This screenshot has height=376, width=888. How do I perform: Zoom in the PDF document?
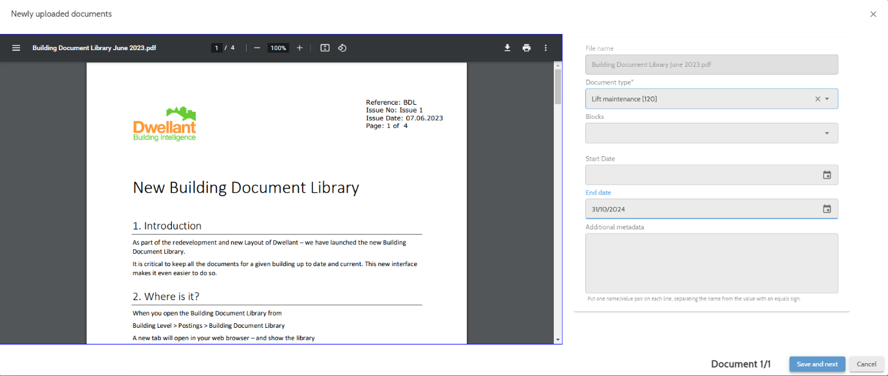tap(299, 48)
